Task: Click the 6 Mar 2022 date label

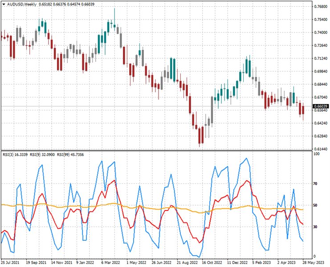Action: pos(110,263)
